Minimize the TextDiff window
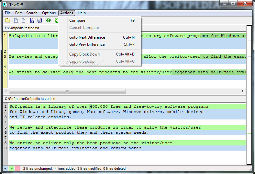The image size is (255, 174). tap(224, 4)
